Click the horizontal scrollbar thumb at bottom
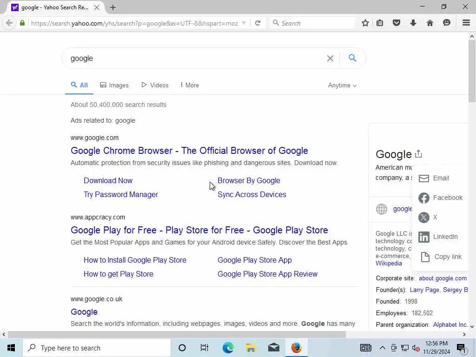Image resolution: width=476 pixels, height=357 pixels. [x=177, y=335]
